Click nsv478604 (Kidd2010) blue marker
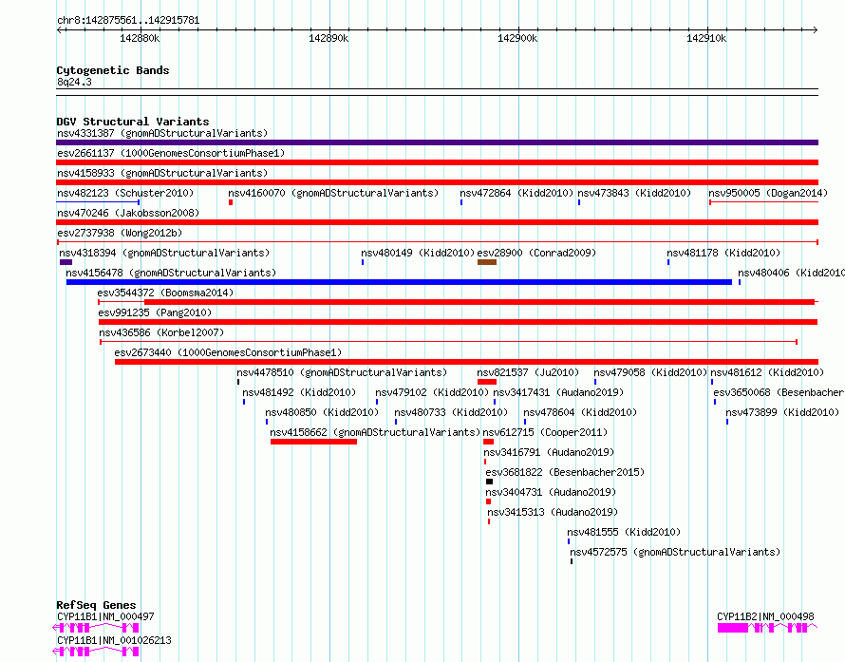The height and width of the screenshot is (662, 845). pos(525,422)
